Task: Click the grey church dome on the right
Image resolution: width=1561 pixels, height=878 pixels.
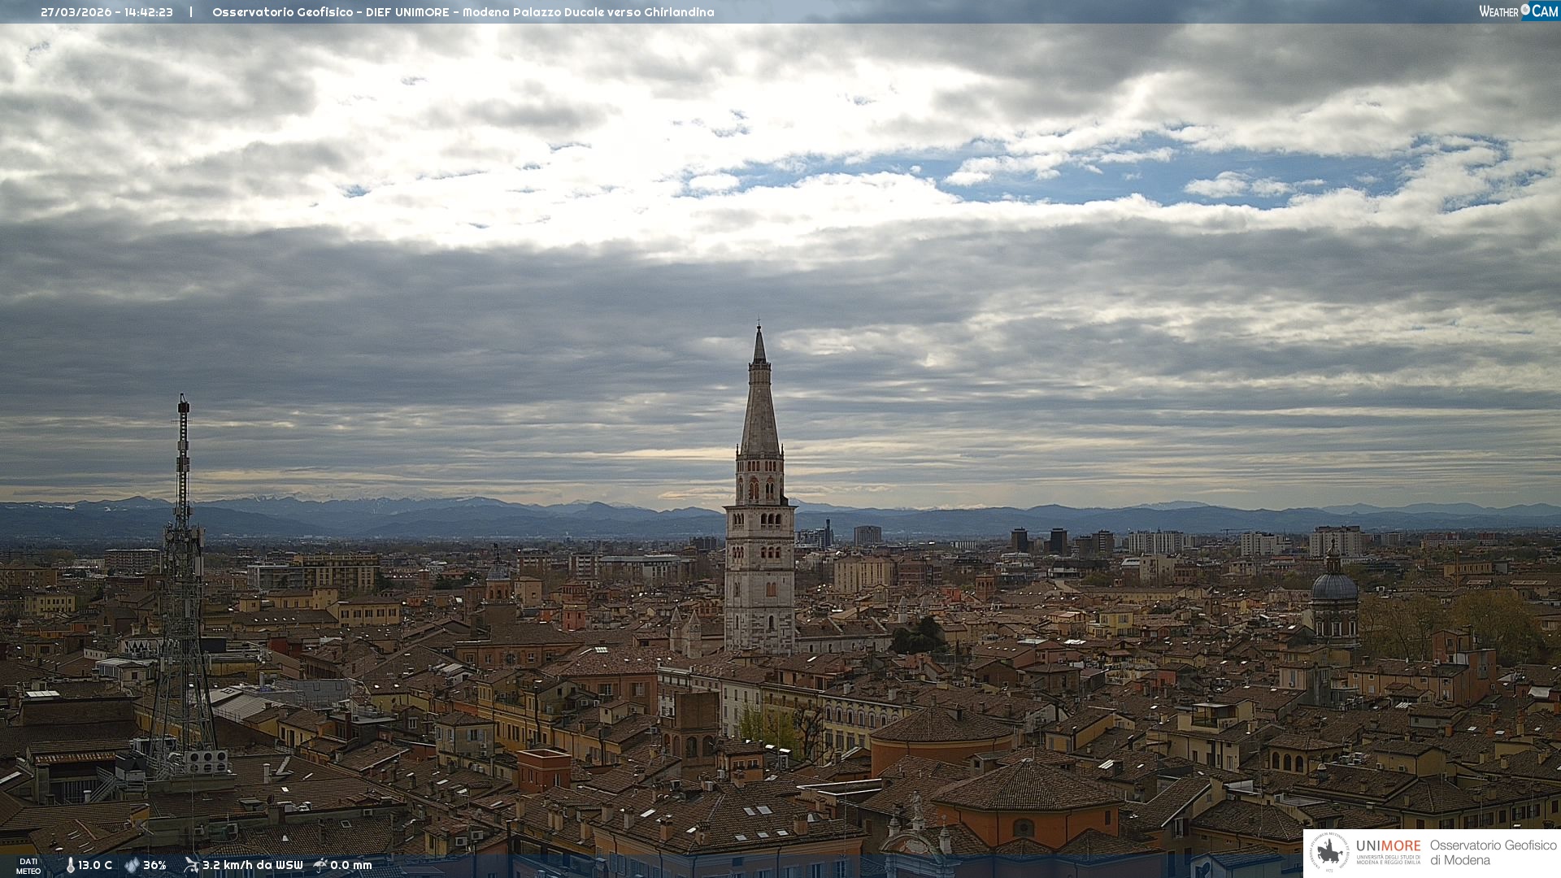Action: [x=1334, y=585]
